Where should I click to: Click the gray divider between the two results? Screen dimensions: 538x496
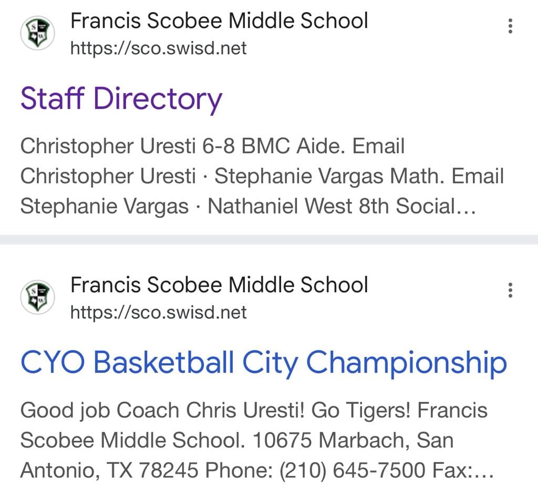tap(269, 239)
